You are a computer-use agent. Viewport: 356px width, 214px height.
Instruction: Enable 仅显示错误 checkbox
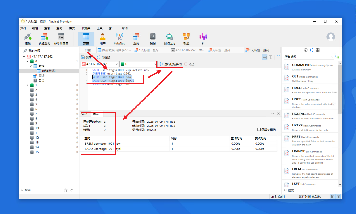click(x=259, y=129)
